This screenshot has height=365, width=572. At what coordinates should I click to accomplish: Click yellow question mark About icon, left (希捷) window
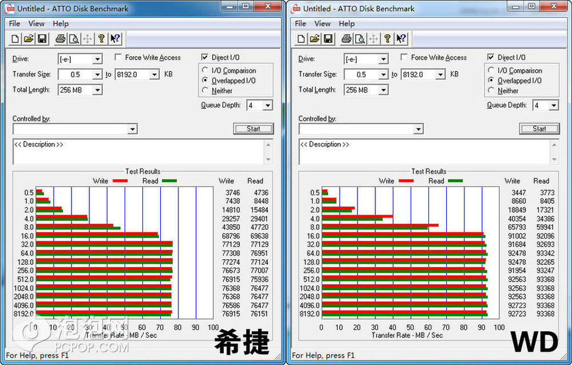coord(101,39)
